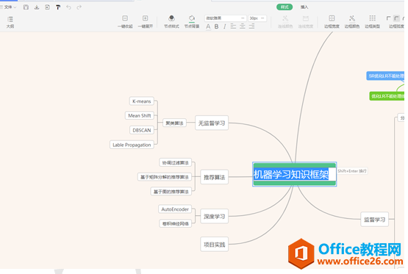408x274 pixels.
Task: Toggle bold formatting
Action: coord(216,26)
